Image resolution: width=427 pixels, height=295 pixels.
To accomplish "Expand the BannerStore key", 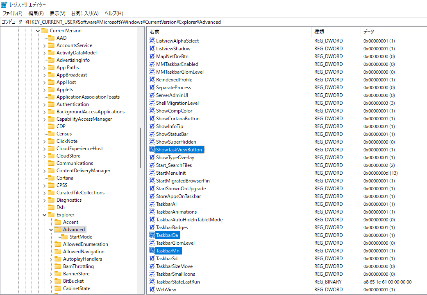I will tap(51, 274).
